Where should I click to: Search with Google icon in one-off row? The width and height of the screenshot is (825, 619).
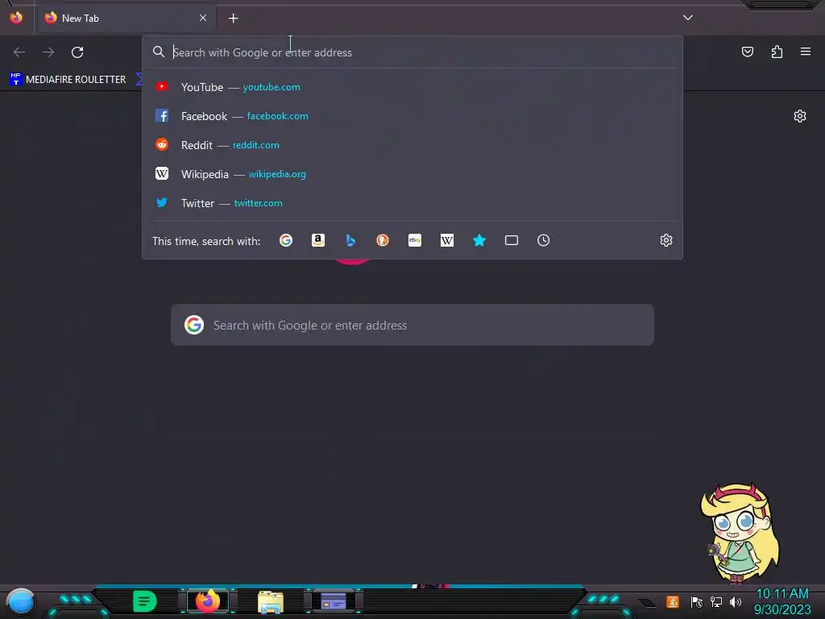pyautogui.click(x=286, y=240)
